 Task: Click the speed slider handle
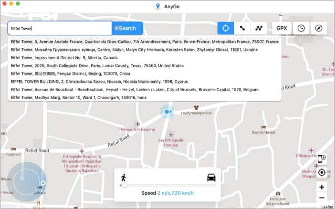[x=124, y=186]
